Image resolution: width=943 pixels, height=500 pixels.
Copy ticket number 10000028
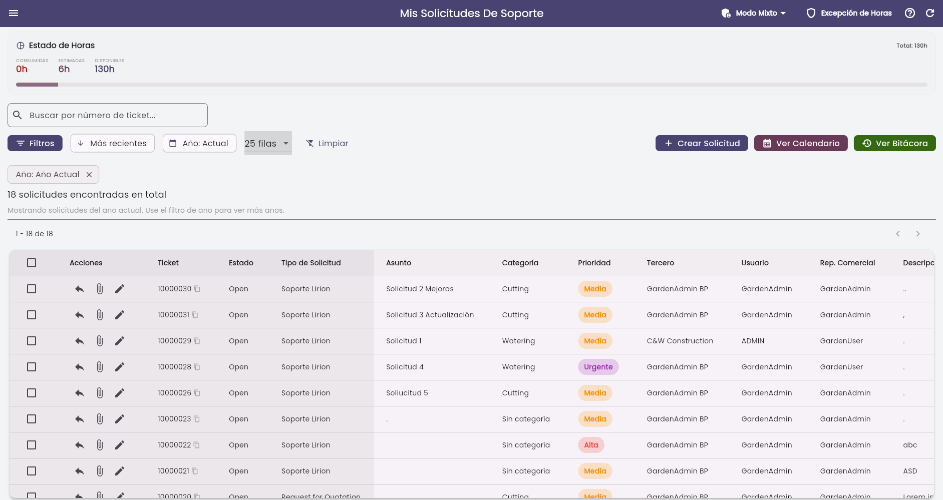197,367
